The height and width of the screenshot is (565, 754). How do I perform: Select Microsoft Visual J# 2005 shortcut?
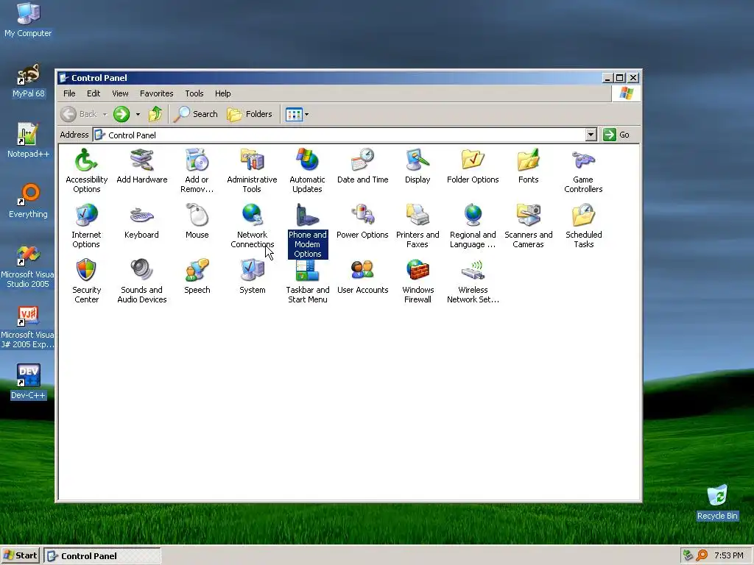coord(28,327)
